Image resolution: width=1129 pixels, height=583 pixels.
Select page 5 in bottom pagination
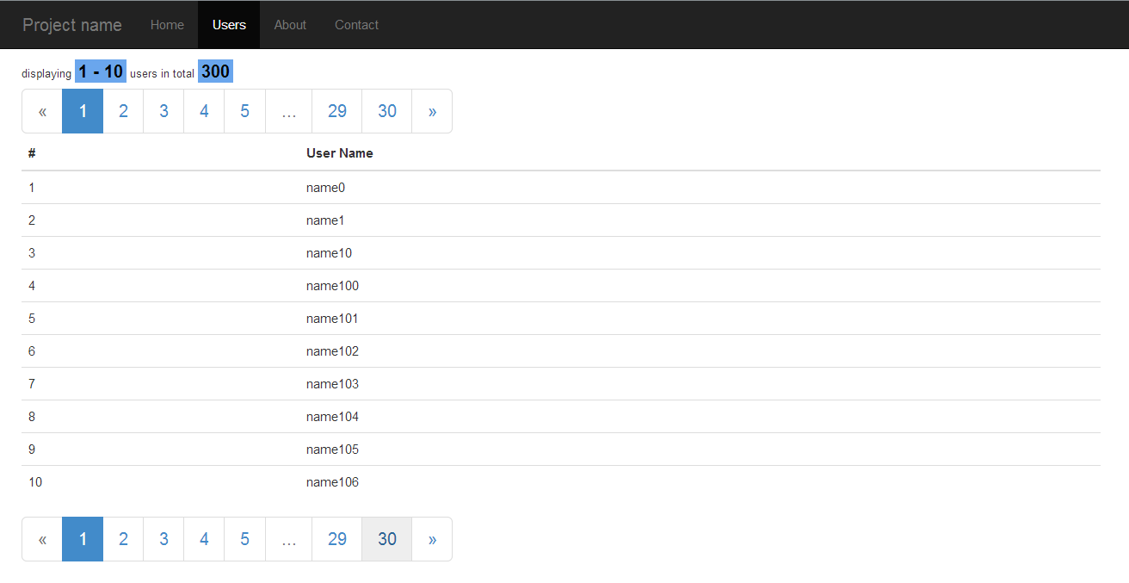coord(244,538)
